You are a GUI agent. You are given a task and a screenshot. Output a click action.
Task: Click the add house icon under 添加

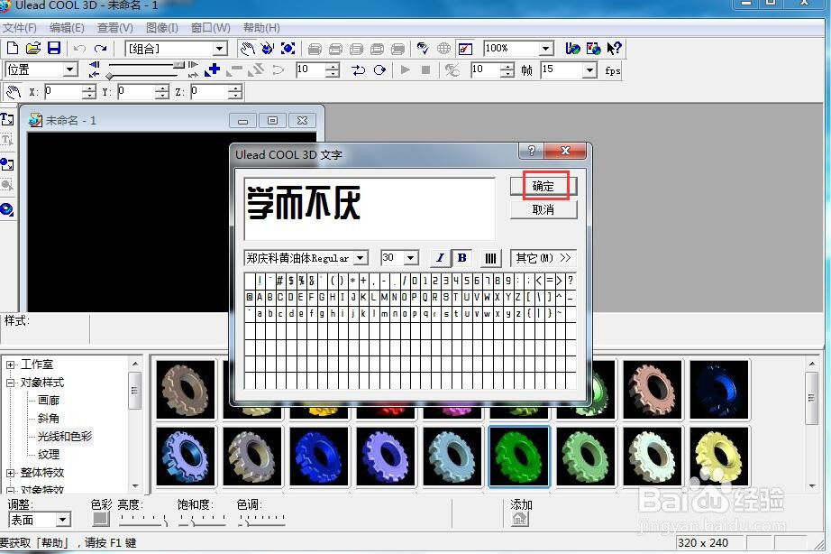(520, 519)
